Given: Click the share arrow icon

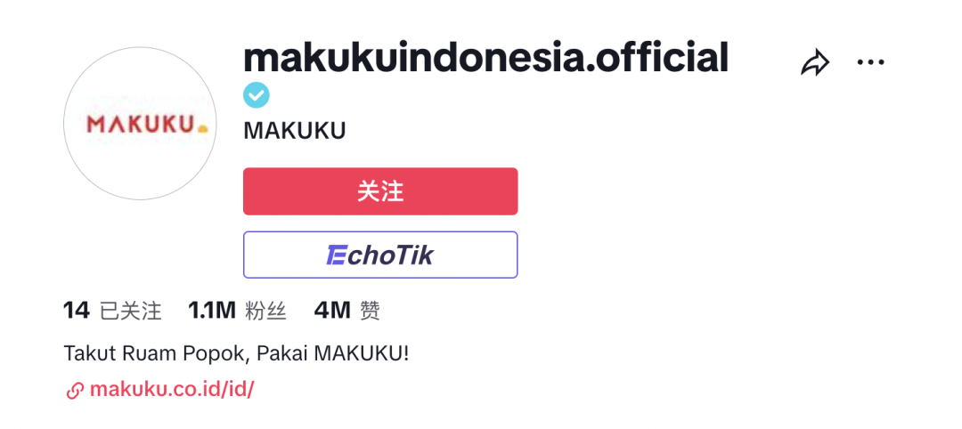Looking at the screenshot, I should (x=815, y=62).
